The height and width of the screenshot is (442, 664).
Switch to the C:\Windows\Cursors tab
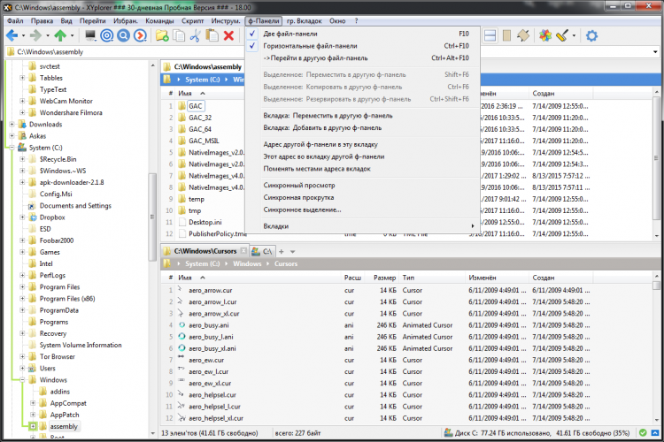click(x=205, y=251)
